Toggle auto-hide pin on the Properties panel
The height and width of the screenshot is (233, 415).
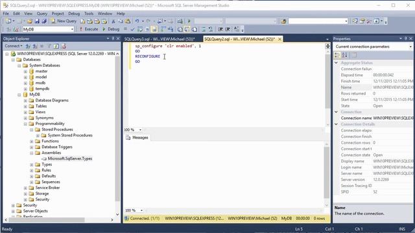click(405, 39)
